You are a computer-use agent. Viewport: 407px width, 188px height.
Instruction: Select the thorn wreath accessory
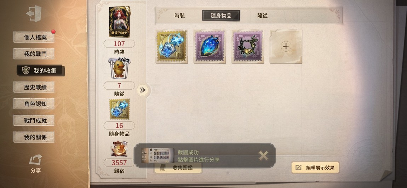click(248, 46)
